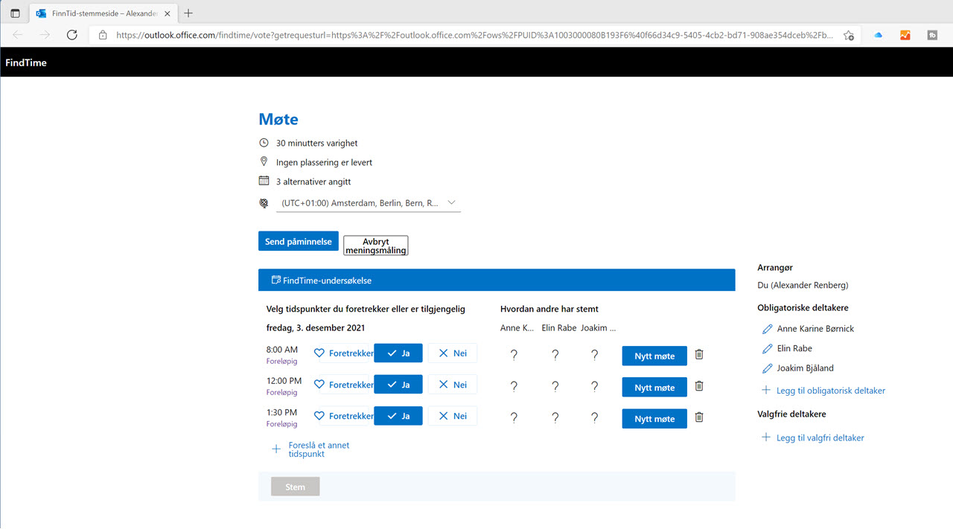
Task: Click the Stem button
Action: click(x=295, y=487)
